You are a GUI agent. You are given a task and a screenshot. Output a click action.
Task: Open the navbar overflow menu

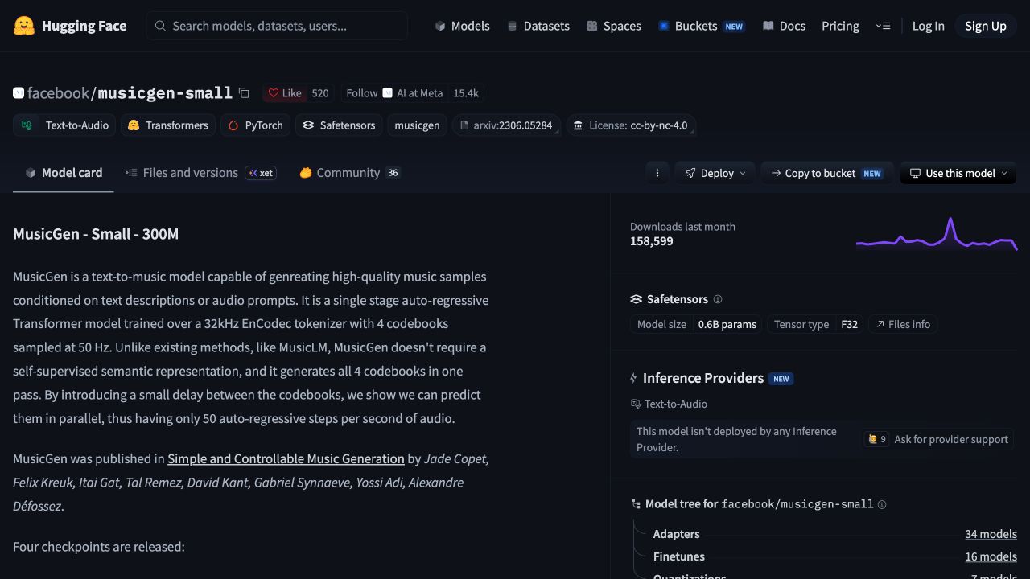(x=883, y=26)
